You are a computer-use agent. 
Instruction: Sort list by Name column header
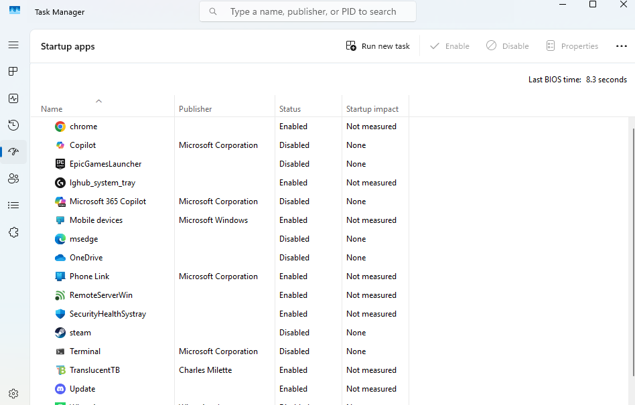(x=52, y=109)
